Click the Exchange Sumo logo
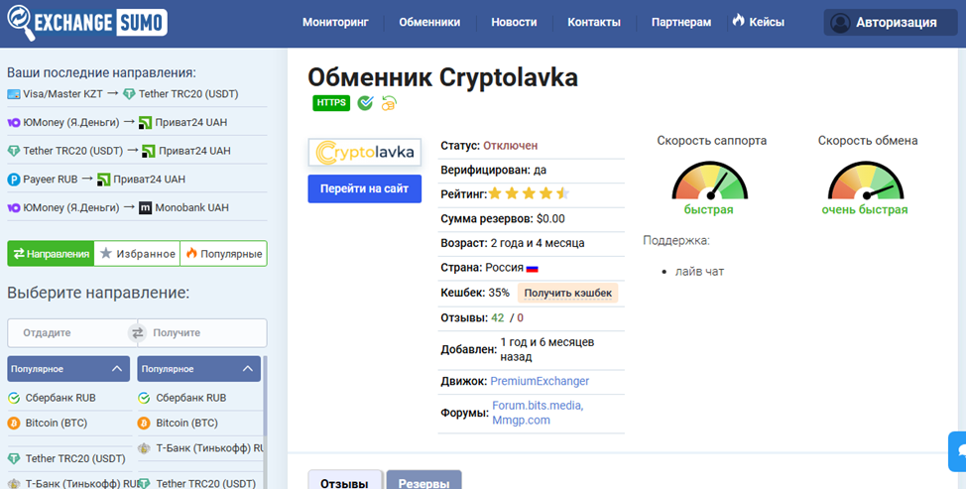 87,23
